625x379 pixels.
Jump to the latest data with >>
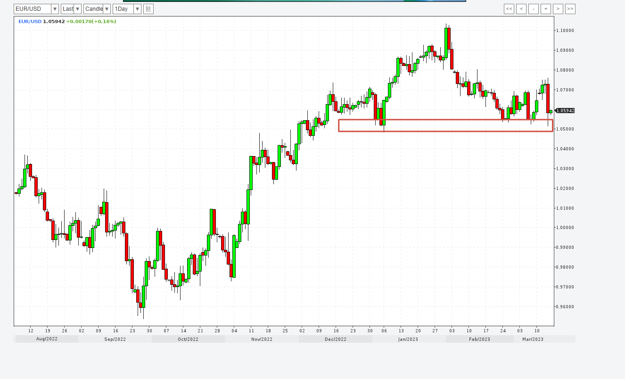pyautogui.click(x=570, y=9)
